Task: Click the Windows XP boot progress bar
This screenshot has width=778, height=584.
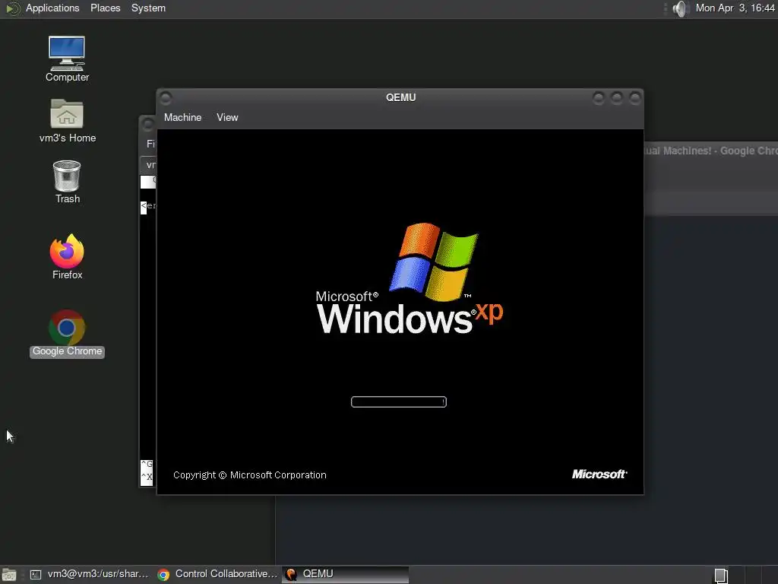Action: [398, 401]
